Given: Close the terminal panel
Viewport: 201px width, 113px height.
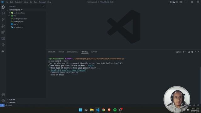Looking at the screenshot, I should pos(198,52).
